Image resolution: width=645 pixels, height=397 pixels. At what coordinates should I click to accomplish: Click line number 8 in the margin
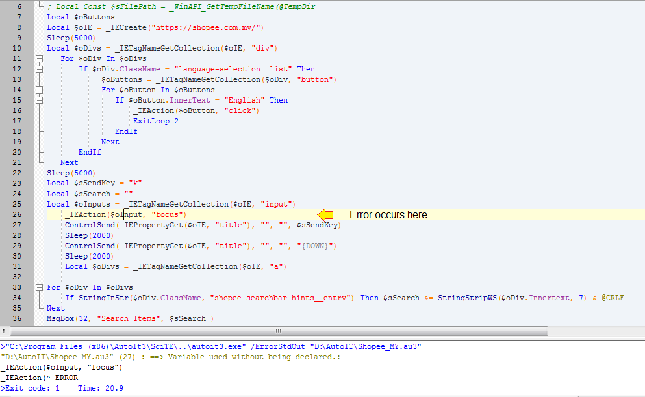[19, 27]
